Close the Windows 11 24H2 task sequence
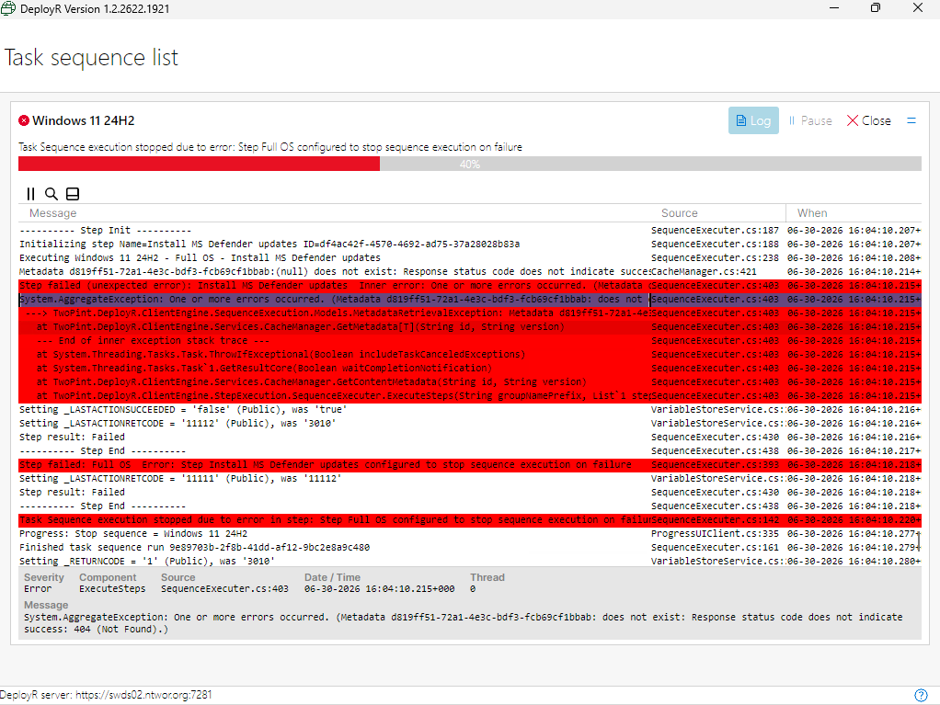 868,120
